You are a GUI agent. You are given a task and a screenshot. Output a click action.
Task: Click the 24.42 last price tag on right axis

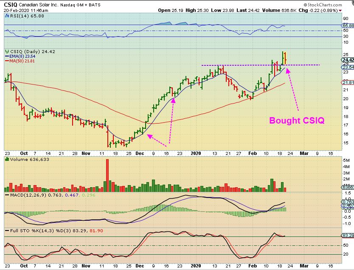coord(348,60)
